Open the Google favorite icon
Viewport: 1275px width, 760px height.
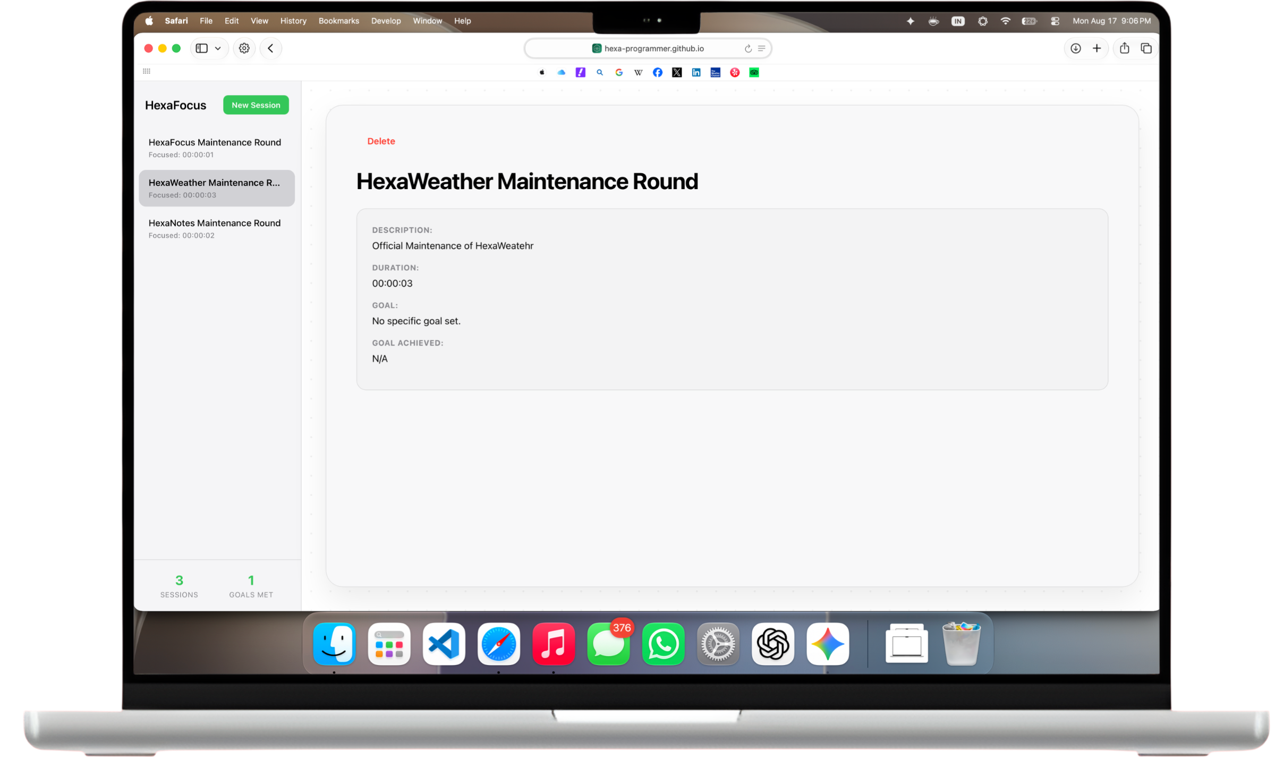619,72
